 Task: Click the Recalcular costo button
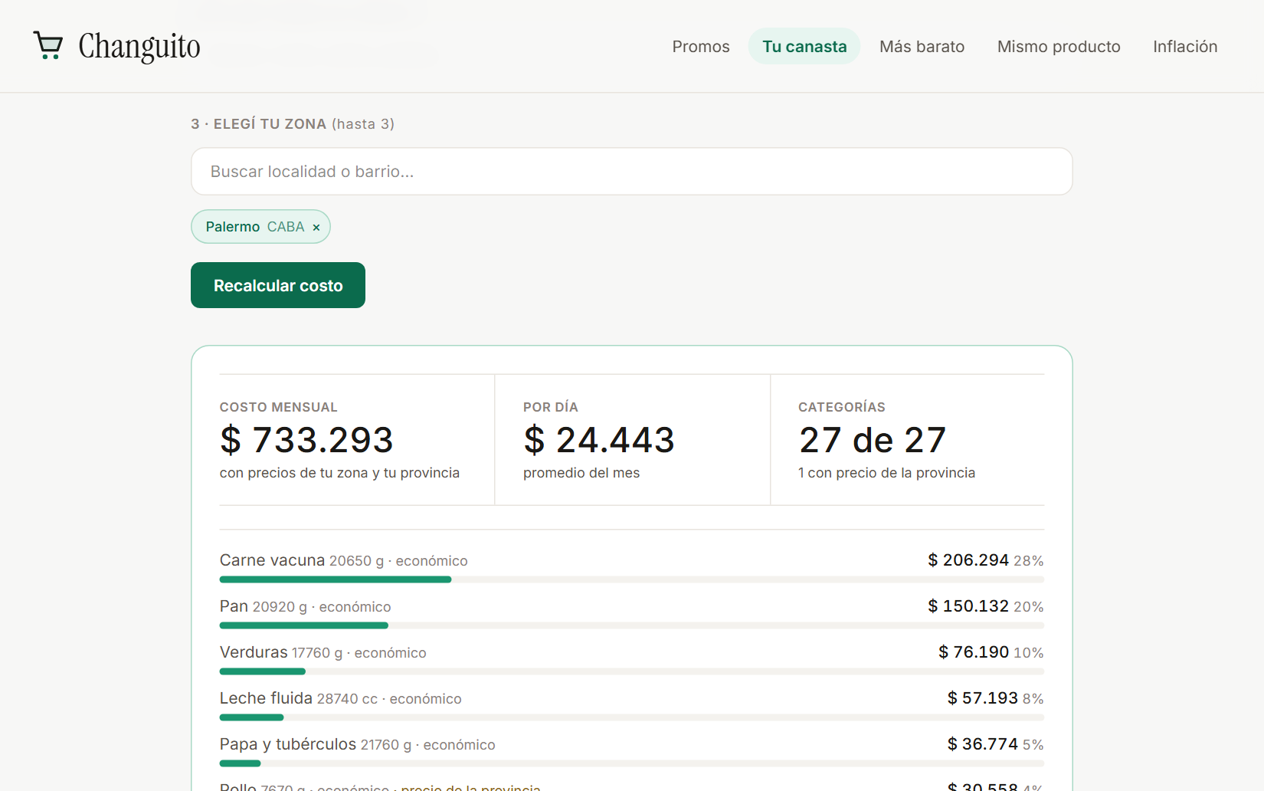point(278,285)
